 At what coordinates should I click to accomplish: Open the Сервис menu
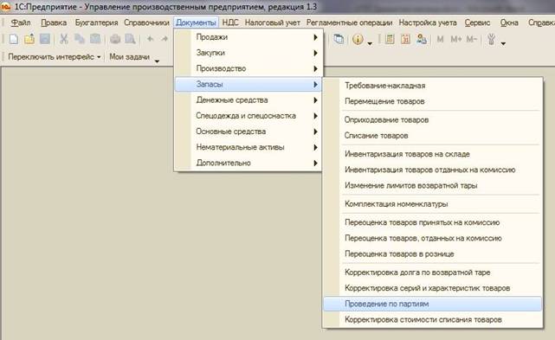477,22
